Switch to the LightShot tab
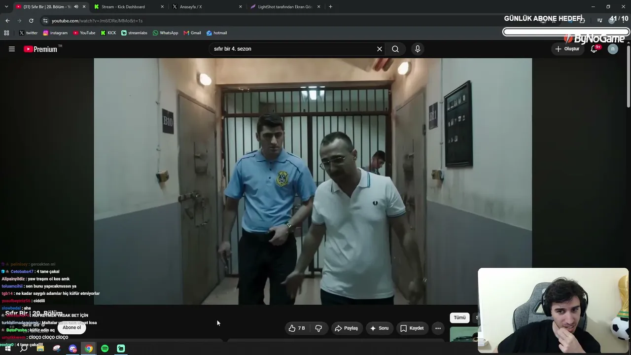The image size is (631, 355). click(285, 7)
